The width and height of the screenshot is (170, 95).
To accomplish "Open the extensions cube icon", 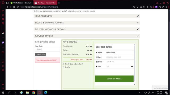I will pos(160,7).
